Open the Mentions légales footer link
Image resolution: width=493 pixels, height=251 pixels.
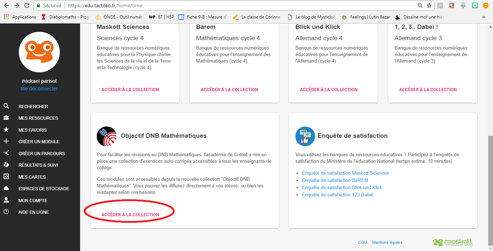point(387,243)
